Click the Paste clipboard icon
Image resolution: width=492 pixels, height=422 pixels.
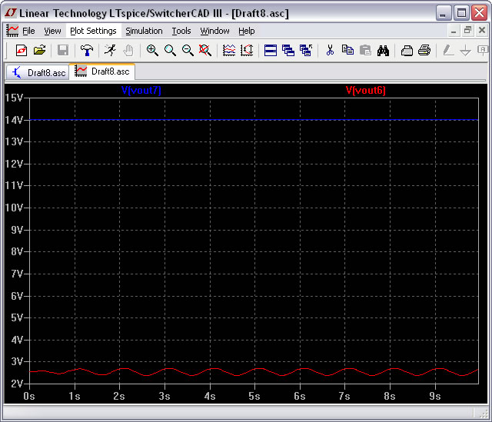click(x=365, y=50)
